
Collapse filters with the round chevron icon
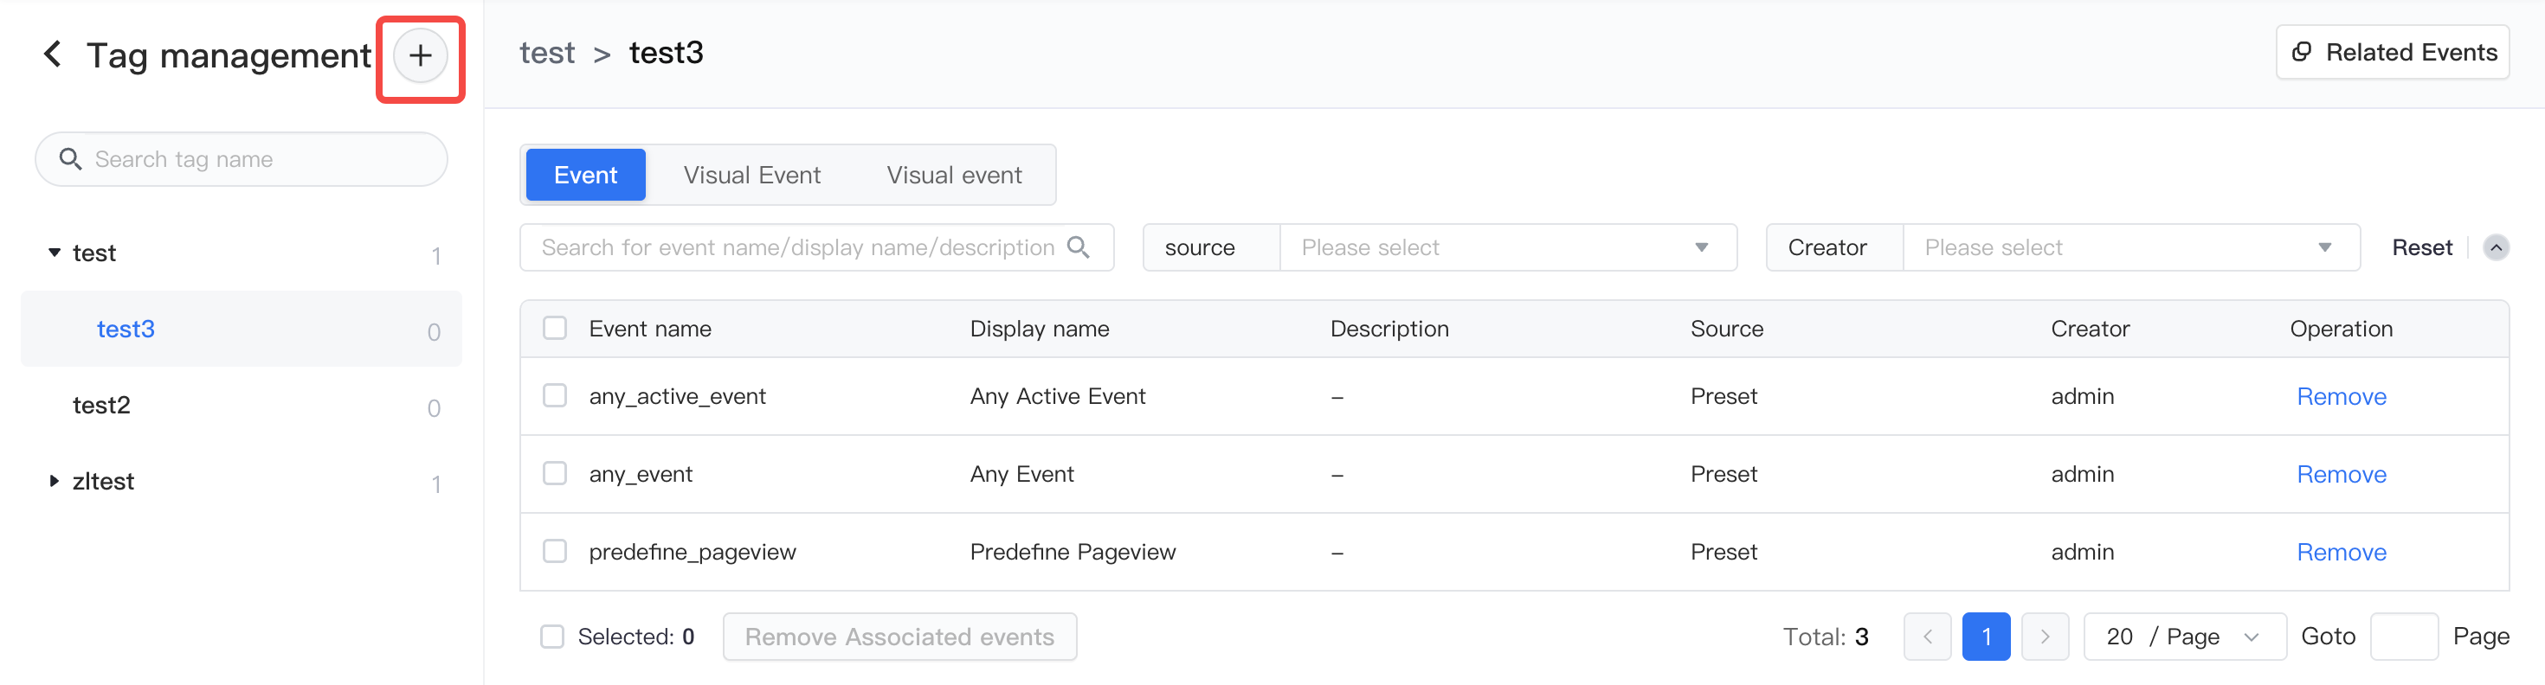point(2496,247)
